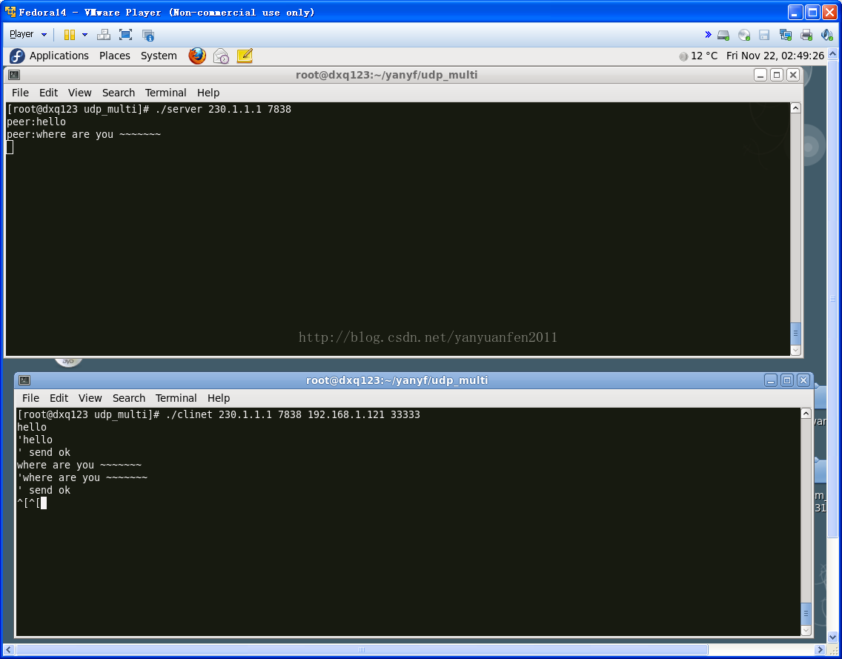This screenshot has height=659, width=842.
Task: Click server terminal scrollbar up arrow
Action: click(x=795, y=108)
